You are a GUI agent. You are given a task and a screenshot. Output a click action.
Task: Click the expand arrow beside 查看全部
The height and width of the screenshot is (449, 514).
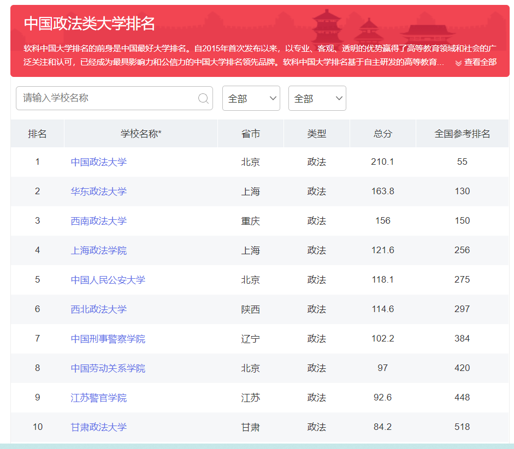[458, 64]
